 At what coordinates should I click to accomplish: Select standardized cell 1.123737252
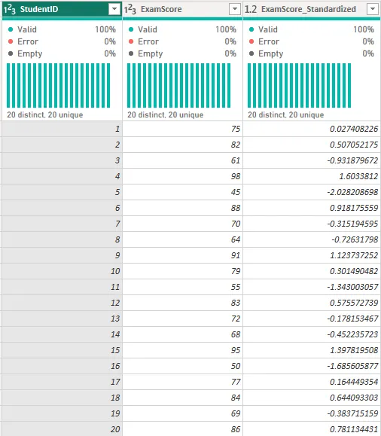[x=312, y=255]
